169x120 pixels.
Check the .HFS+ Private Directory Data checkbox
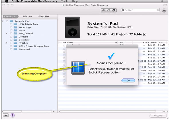[11, 46]
